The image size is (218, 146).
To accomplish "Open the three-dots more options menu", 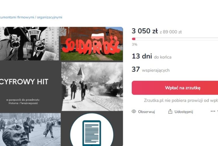I will [213, 111].
